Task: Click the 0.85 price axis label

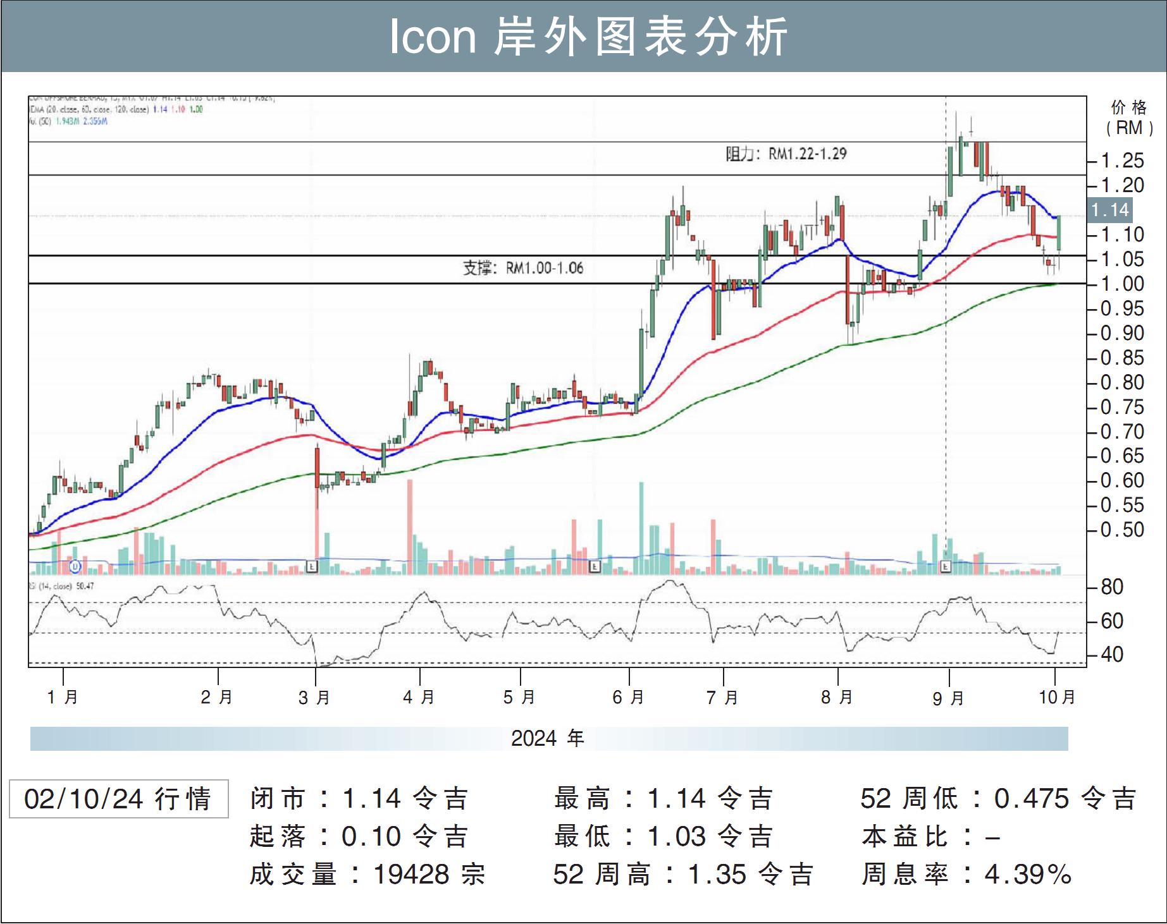Action: tap(1122, 358)
